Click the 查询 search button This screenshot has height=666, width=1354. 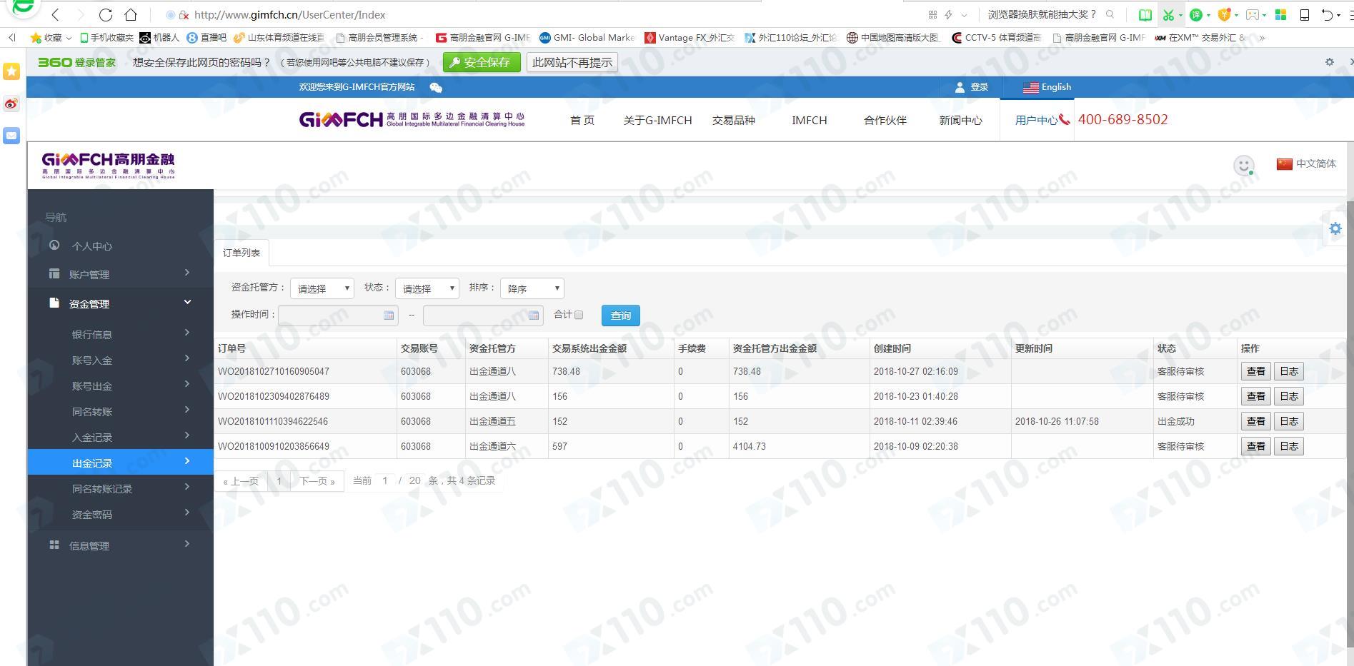tap(620, 315)
